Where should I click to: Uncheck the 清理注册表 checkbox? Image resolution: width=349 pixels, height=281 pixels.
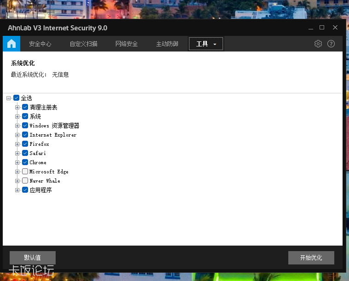pyautogui.click(x=25, y=107)
